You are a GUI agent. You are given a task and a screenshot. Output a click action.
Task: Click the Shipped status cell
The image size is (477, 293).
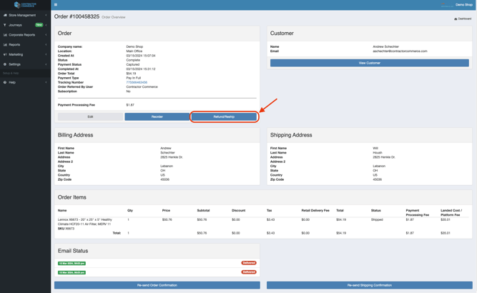(377, 219)
